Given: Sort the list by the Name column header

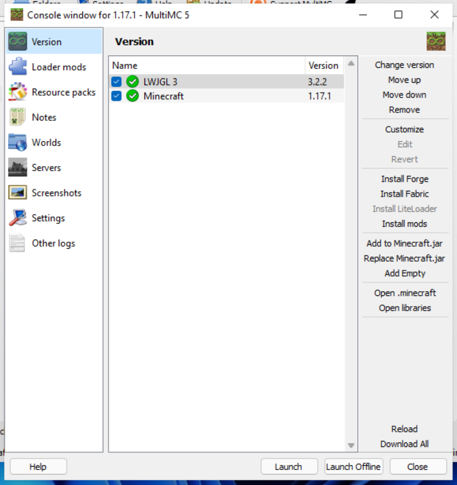Looking at the screenshot, I should (207, 66).
